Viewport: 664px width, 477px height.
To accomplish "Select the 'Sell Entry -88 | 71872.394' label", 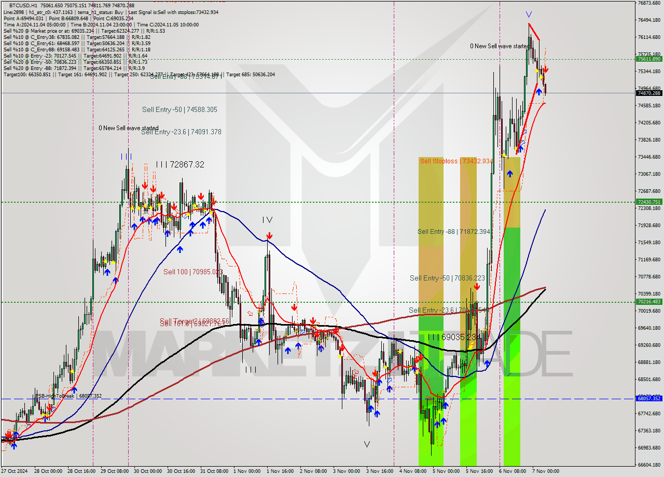I will (454, 231).
